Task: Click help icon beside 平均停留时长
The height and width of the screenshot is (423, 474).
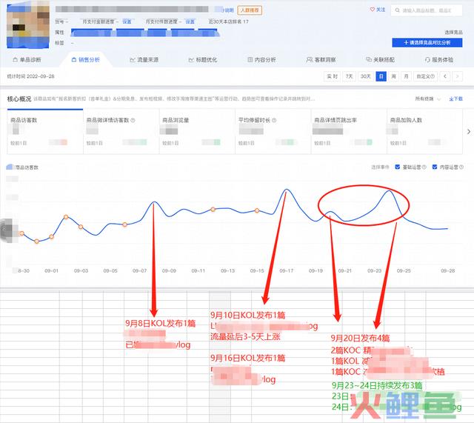Action: point(274,120)
